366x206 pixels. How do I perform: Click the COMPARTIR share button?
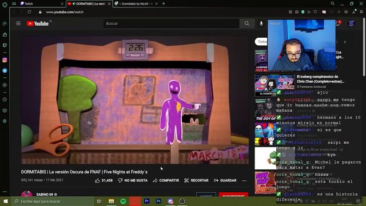(x=166, y=180)
